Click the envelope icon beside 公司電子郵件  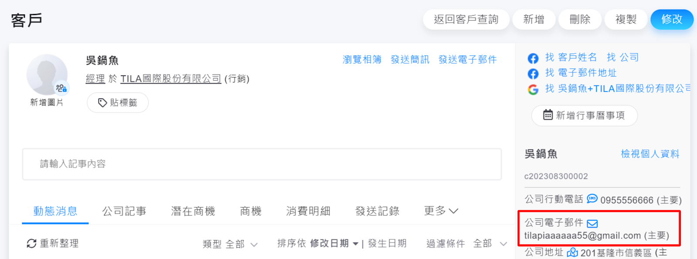(592, 224)
